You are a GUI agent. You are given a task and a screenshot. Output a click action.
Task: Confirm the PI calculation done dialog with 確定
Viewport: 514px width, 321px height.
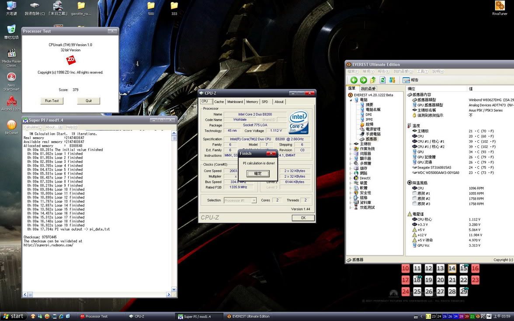[x=258, y=173]
